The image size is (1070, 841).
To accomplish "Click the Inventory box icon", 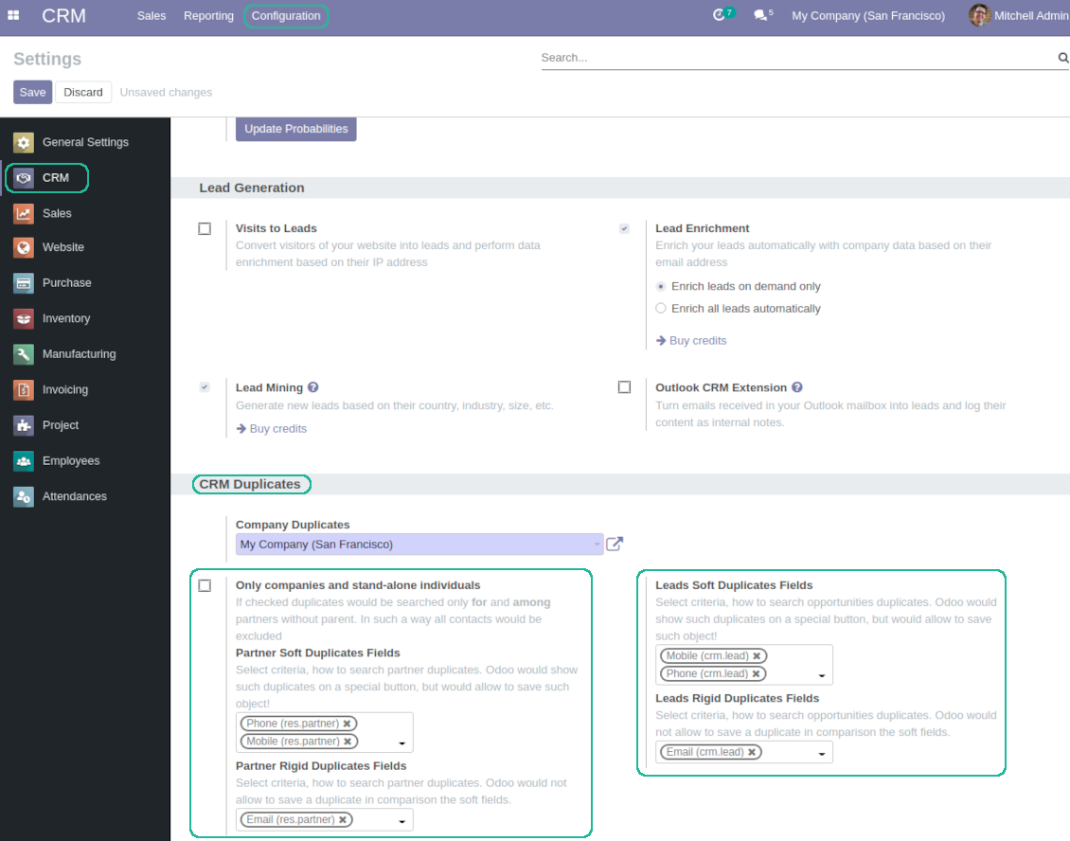I will [x=24, y=319].
